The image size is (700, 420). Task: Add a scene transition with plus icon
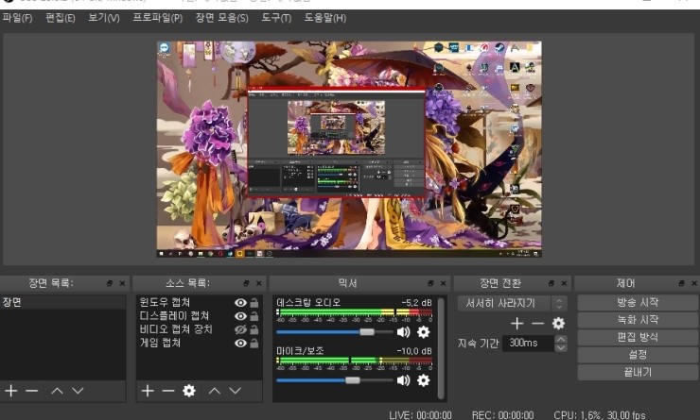[517, 324]
